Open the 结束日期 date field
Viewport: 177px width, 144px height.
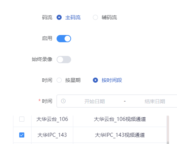155,101
